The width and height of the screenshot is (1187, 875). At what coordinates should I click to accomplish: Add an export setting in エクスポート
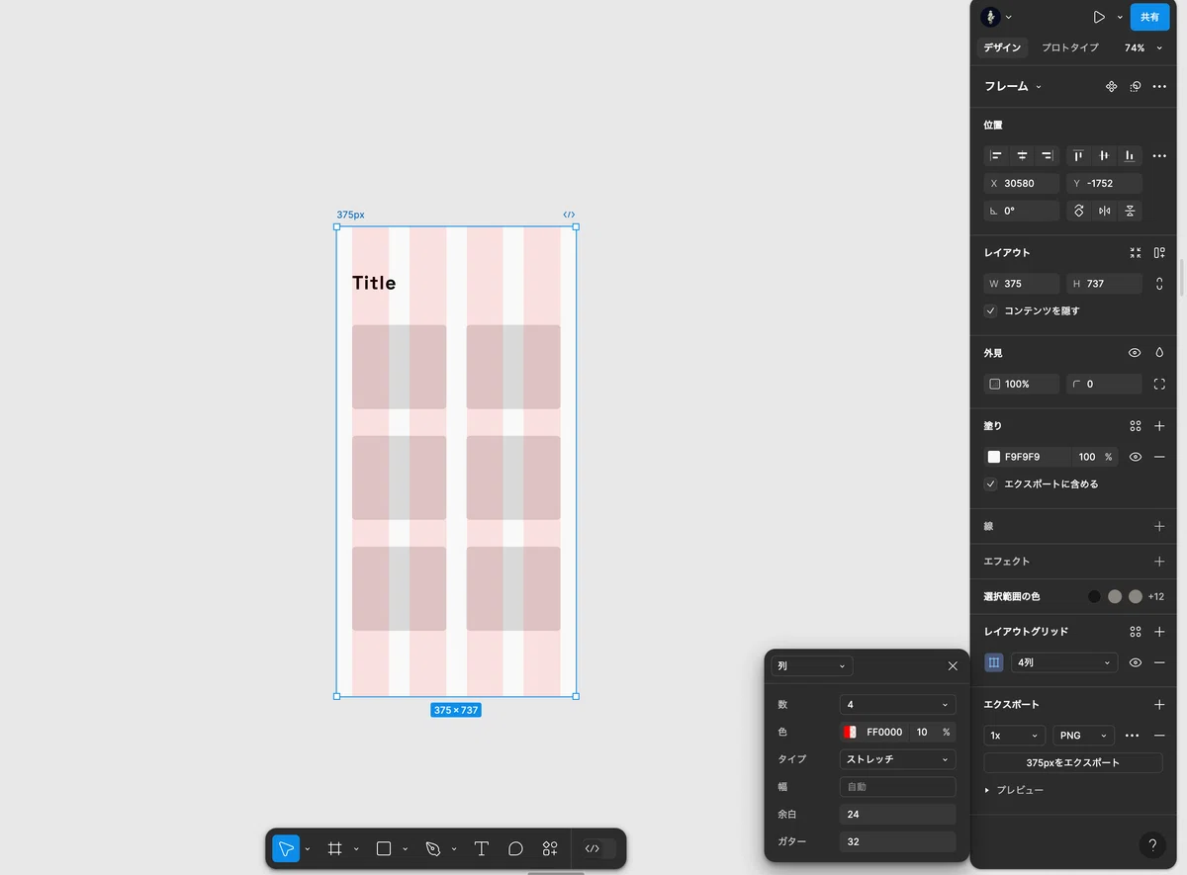pos(1159,705)
